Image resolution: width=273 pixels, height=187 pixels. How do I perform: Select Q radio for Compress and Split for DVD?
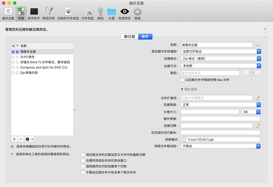13,68
